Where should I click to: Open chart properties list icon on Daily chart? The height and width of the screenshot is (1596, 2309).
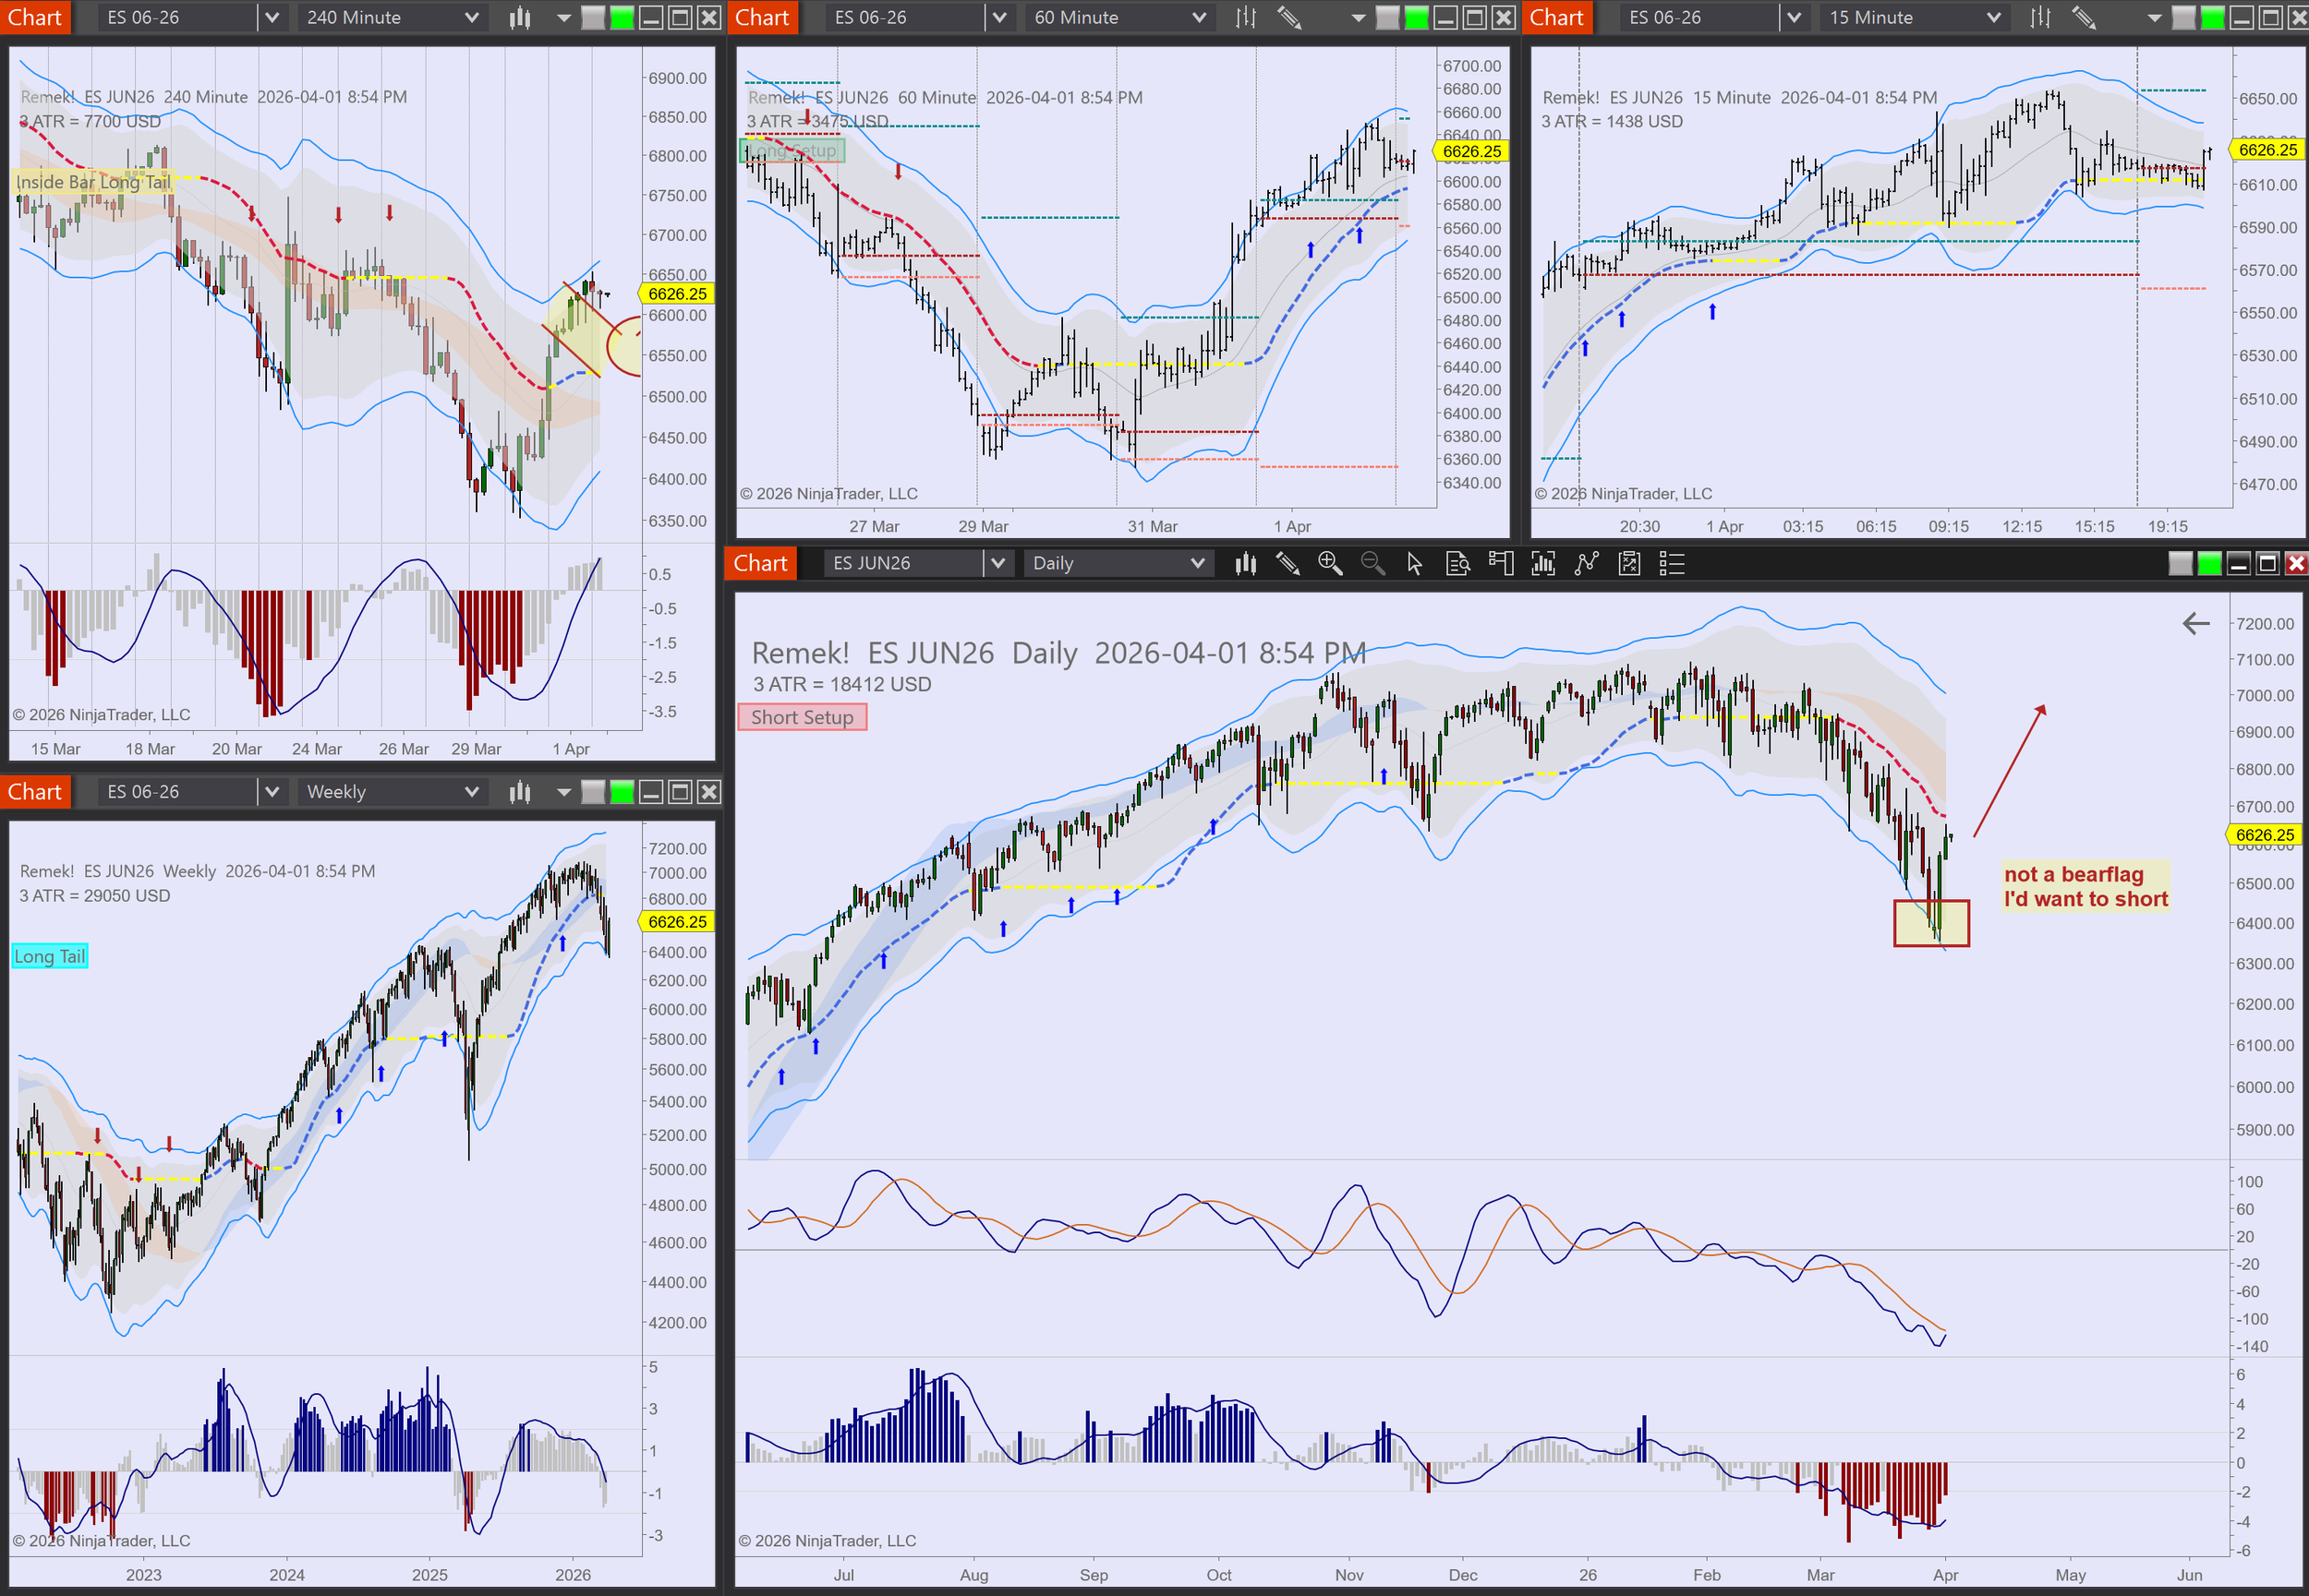pos(1672,563)
